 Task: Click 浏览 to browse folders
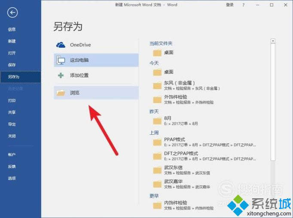pos(96,93)
